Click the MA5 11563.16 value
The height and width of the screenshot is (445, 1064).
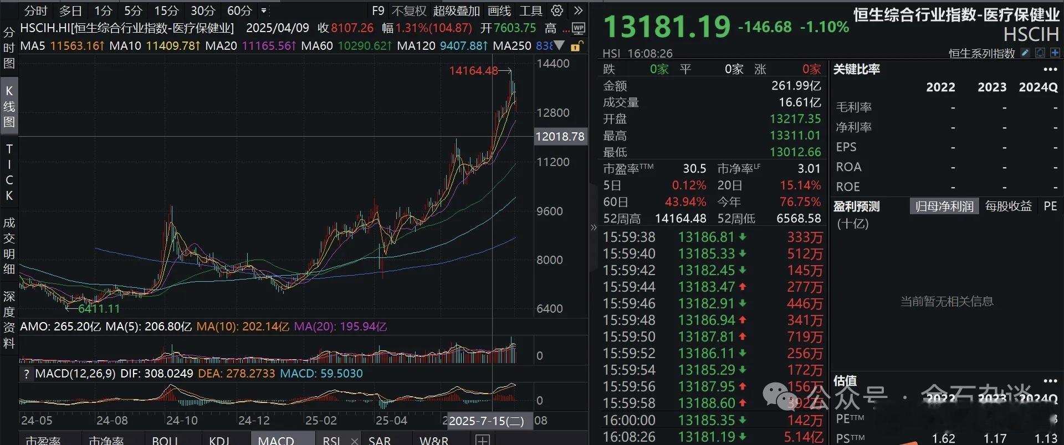pos(77,45)
